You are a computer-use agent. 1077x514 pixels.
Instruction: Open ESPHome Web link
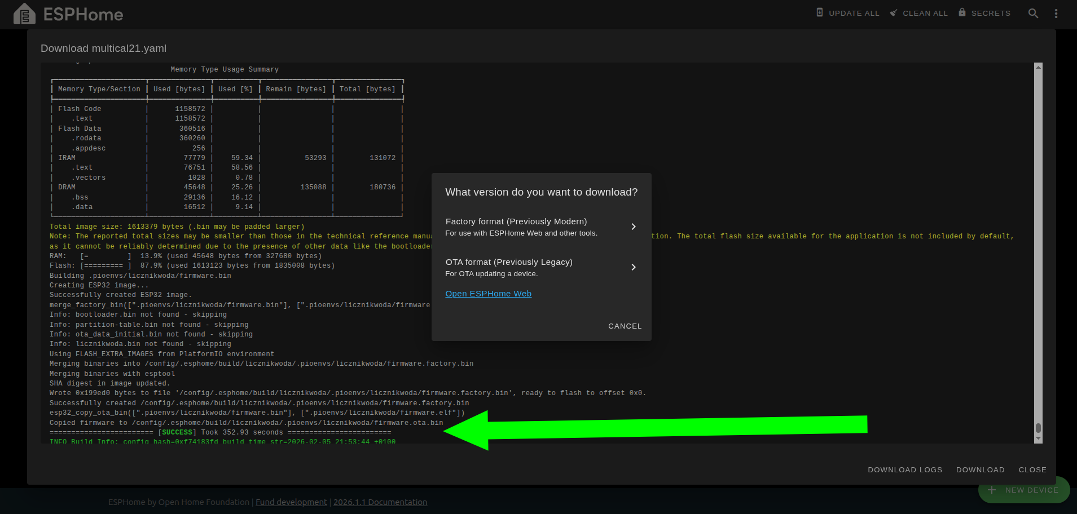point(488,294)
